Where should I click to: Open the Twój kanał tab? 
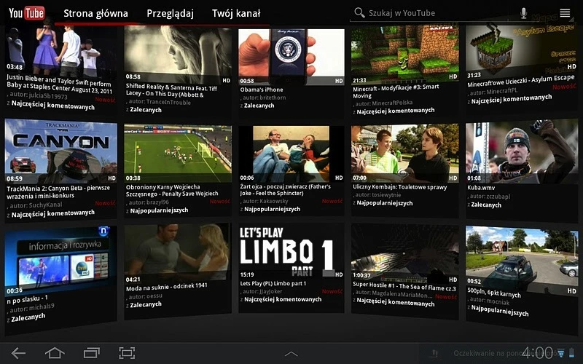236,13
